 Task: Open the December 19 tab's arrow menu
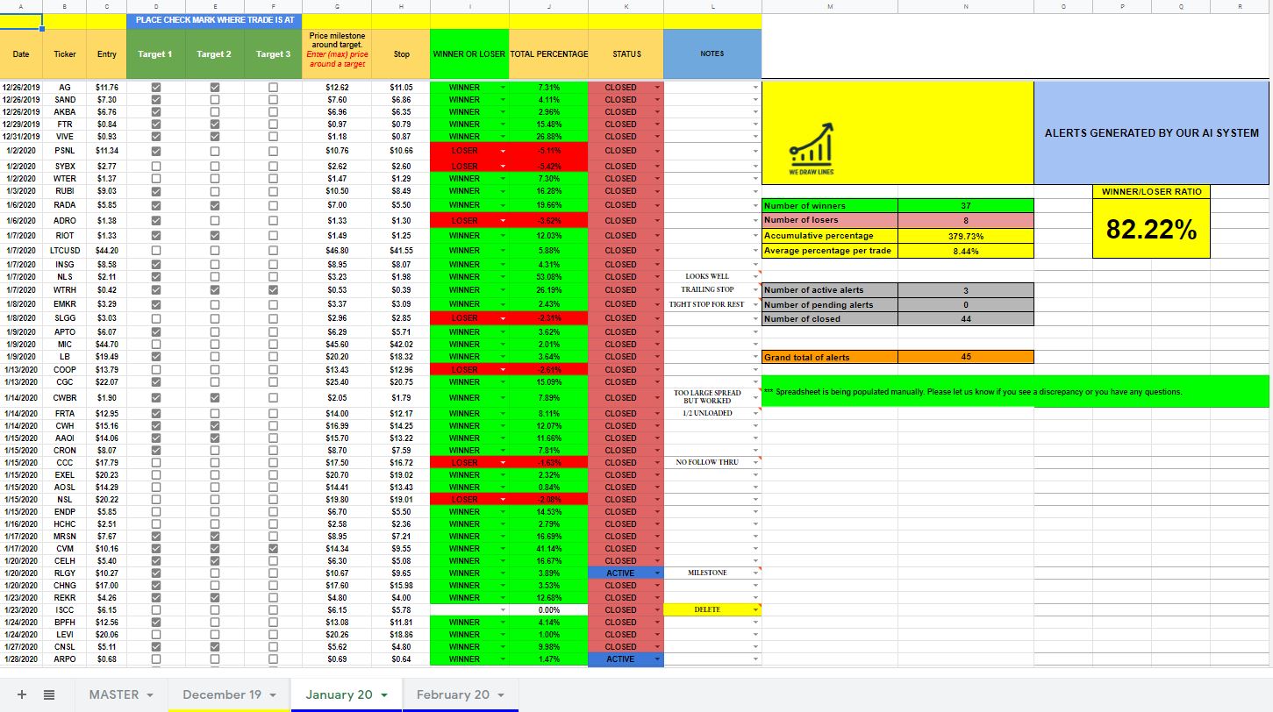tap(273, 695)
